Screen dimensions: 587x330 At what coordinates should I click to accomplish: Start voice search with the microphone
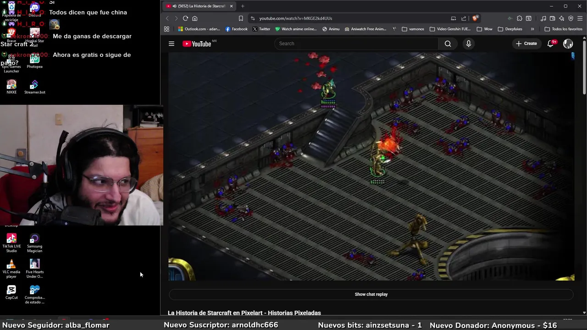pyautogui.click(x=468, y=44)
